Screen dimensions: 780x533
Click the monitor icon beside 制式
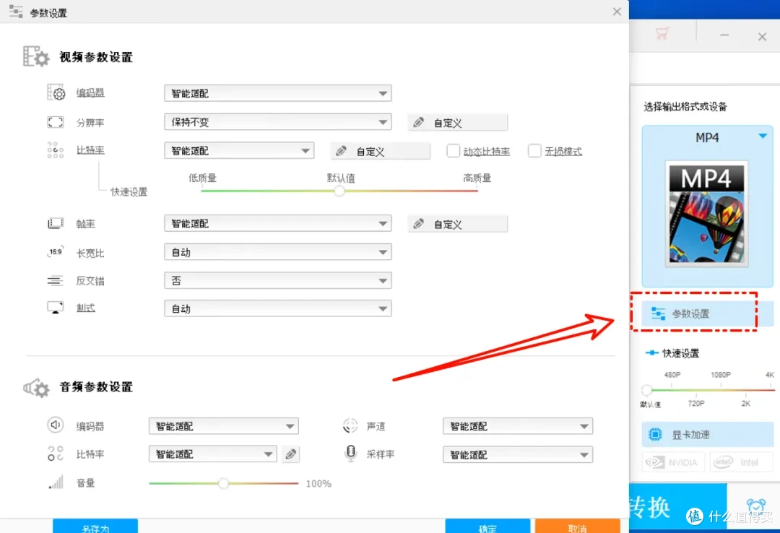55,308
